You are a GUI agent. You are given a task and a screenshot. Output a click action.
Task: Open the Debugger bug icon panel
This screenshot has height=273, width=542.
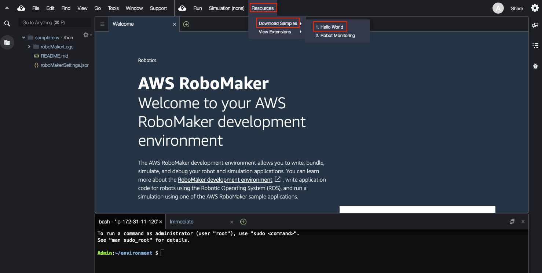[x=535, y=66]
